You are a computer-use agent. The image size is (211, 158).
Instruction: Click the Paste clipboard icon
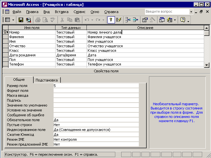coord(77,20)
